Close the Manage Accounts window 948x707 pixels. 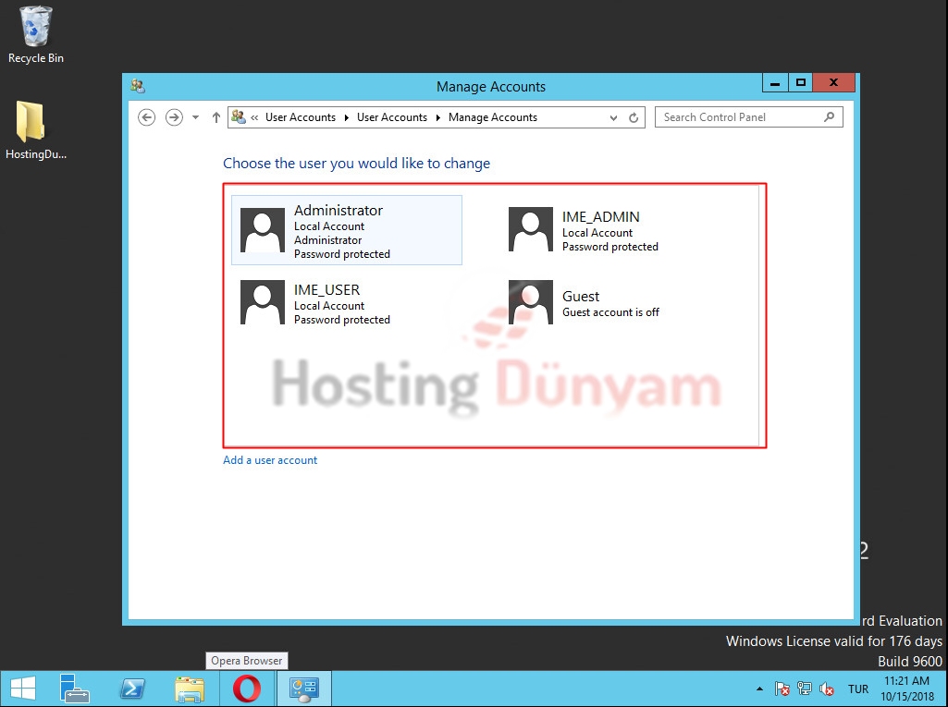click(x=833, y=83)
